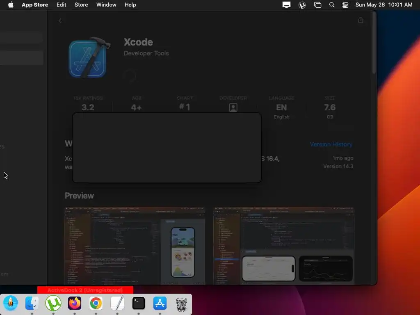Click the #1 chart ranking
Image resolution: width=420 pixels, height=315 pixels.
click(x=185, y=107)
